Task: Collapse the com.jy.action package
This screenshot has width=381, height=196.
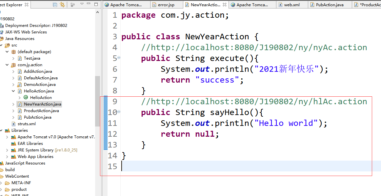Action: (x=7, y=65)
